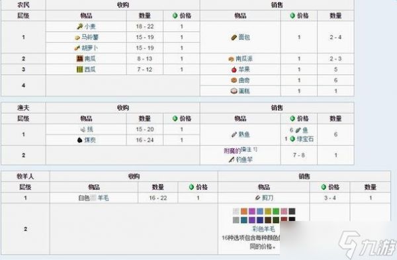Screen dimensions: 397x260
Task: Click the melon block icon beside 西瓜
Action: (80, 69)
